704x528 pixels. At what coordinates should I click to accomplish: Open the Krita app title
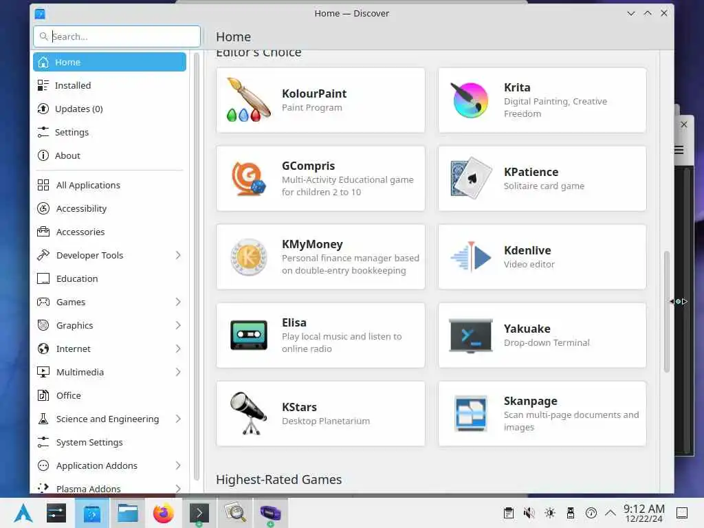(517, 87)
